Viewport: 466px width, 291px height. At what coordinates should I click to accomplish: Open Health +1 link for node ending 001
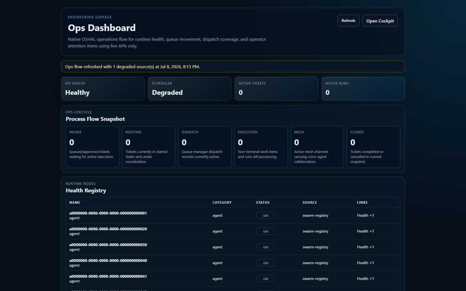tap(365, 215)
